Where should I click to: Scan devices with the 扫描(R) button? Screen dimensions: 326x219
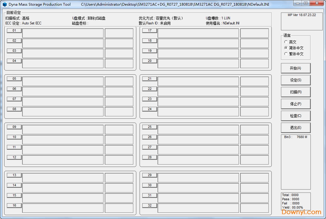(296, 92)
